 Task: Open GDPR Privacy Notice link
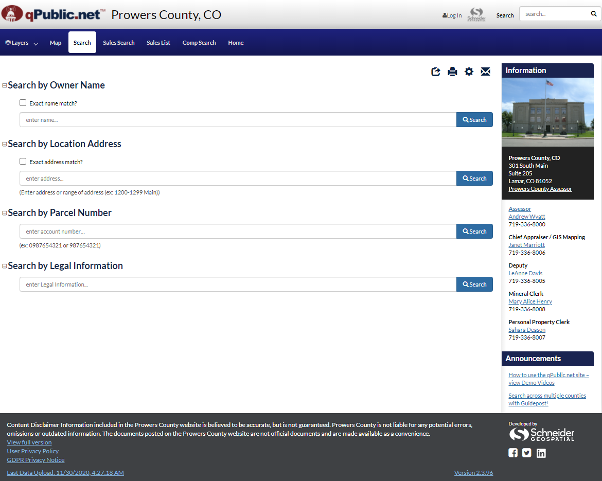click(x=36, y=460)
